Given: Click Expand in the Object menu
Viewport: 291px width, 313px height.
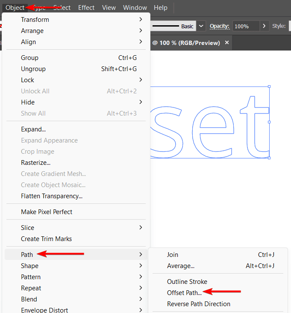Looking at the screenshot, I should coord(33,129).
